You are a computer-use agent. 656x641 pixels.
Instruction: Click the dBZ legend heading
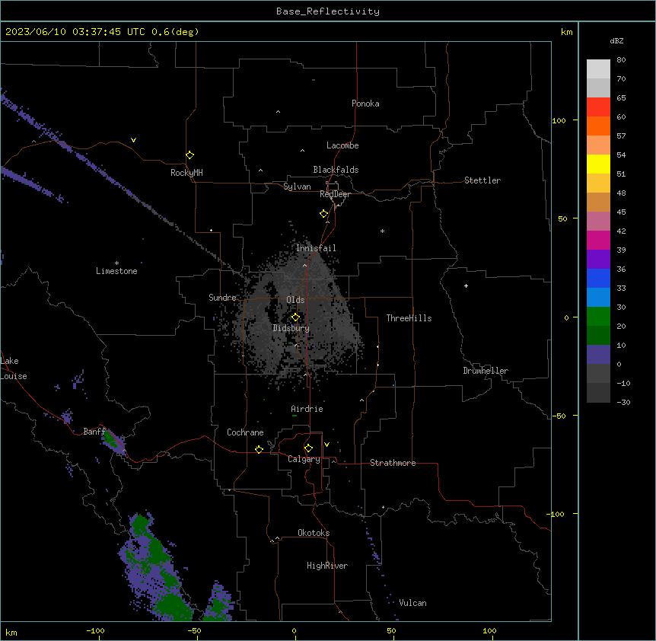point(616,40)
